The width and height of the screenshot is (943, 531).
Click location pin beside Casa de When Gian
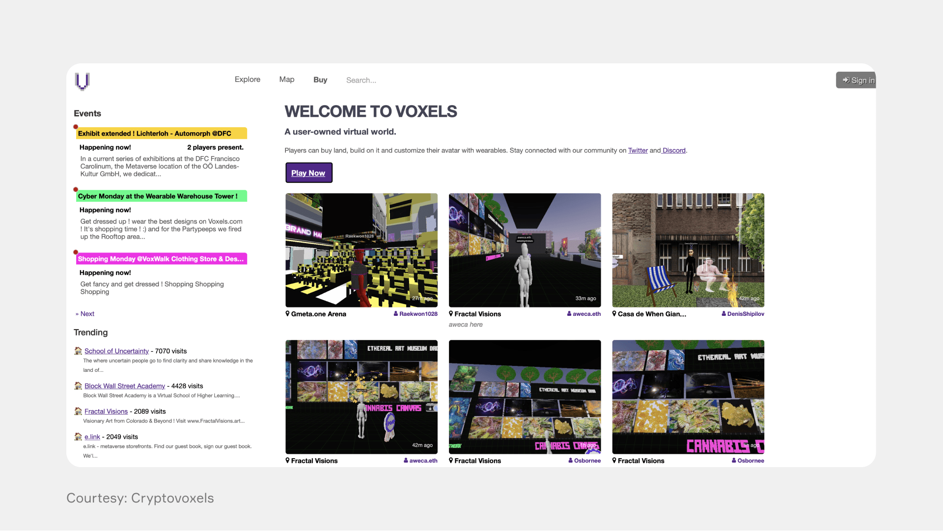pyautogui.click(x=614, y=314)
